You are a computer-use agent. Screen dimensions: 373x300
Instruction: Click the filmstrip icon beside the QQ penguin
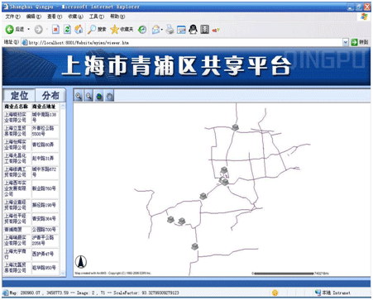coord(204,29)
